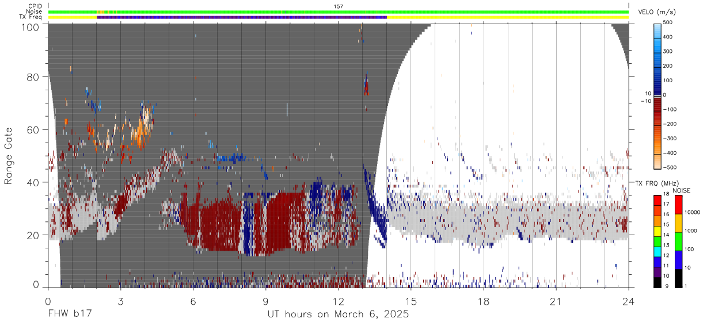Screen dimensions: 707x326
Task: Click the 3 UT hour tick label
Action: (121, 301)
